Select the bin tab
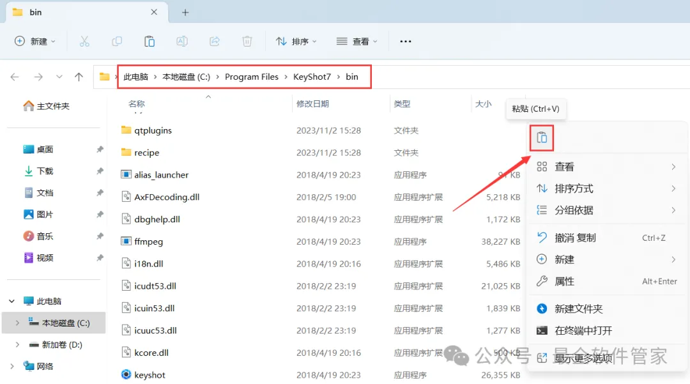690x384 pixels. [x=87, y=12]
